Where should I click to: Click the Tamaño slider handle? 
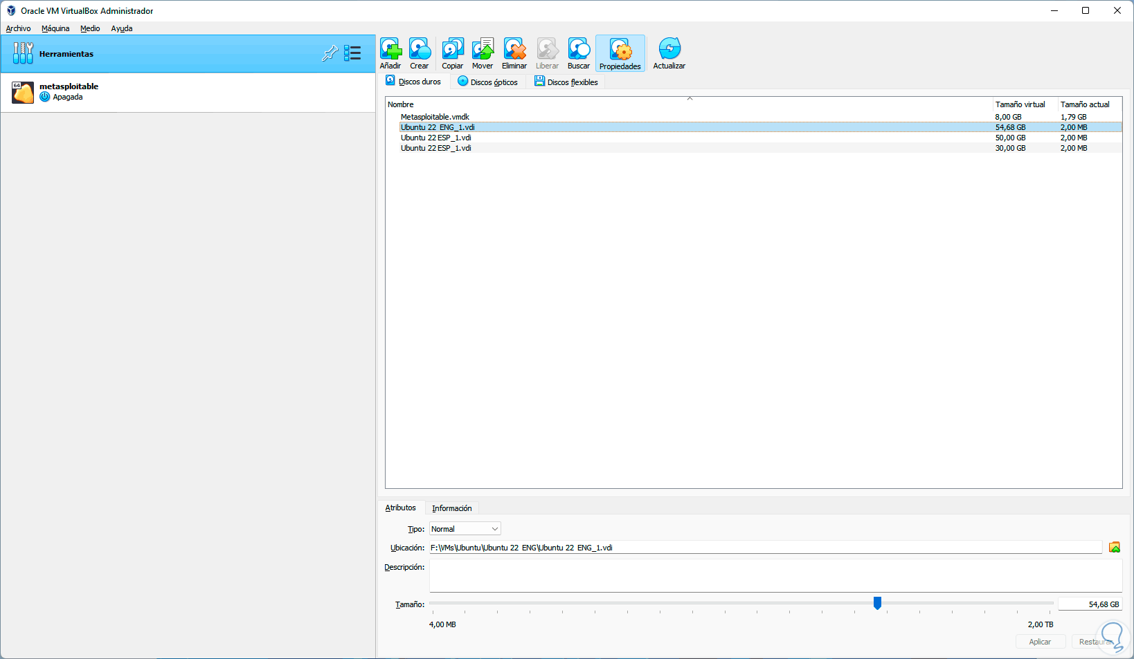pyautogui.click(x=877, y=603)
